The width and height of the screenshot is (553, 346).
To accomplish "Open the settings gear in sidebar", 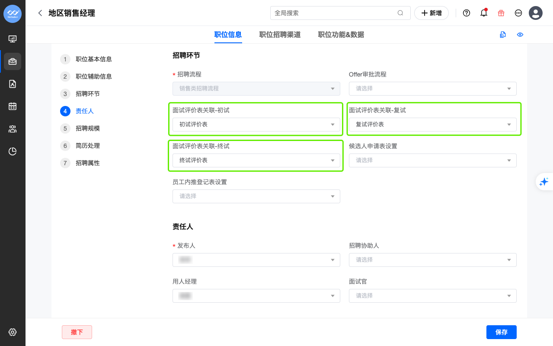I will coord(13,332).
